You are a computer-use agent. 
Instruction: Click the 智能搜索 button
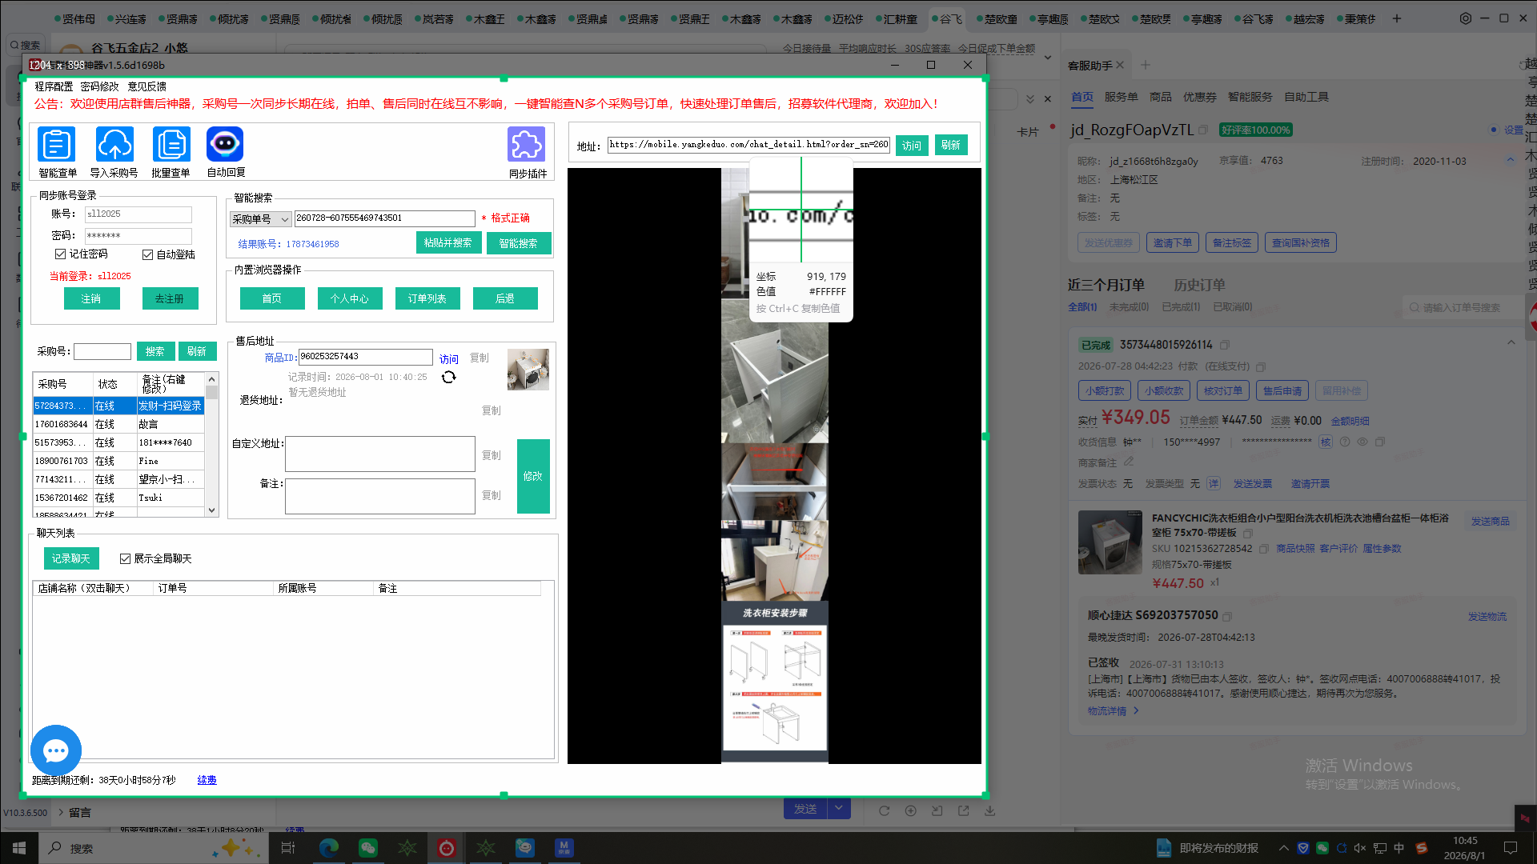[519, 243]
